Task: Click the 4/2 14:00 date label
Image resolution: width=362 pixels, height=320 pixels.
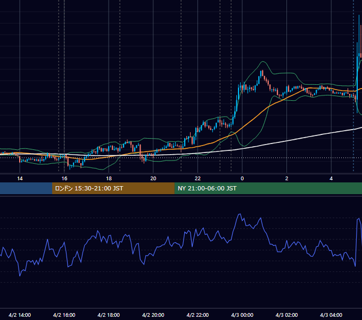Action: coord(20,315)
